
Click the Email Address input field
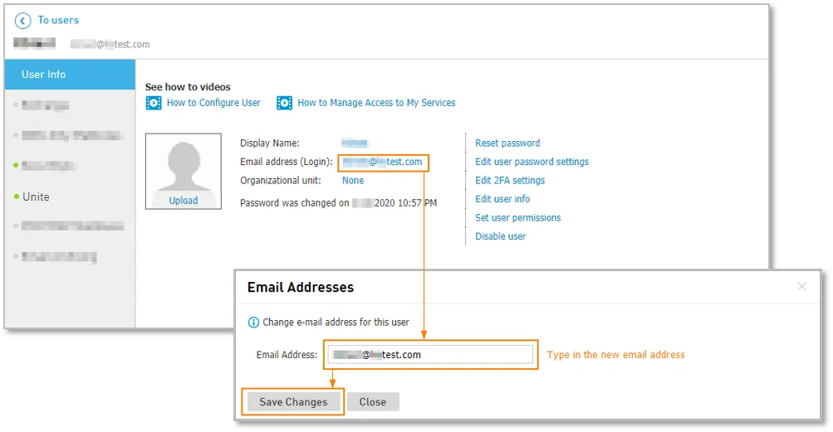(x=430, y=355)
